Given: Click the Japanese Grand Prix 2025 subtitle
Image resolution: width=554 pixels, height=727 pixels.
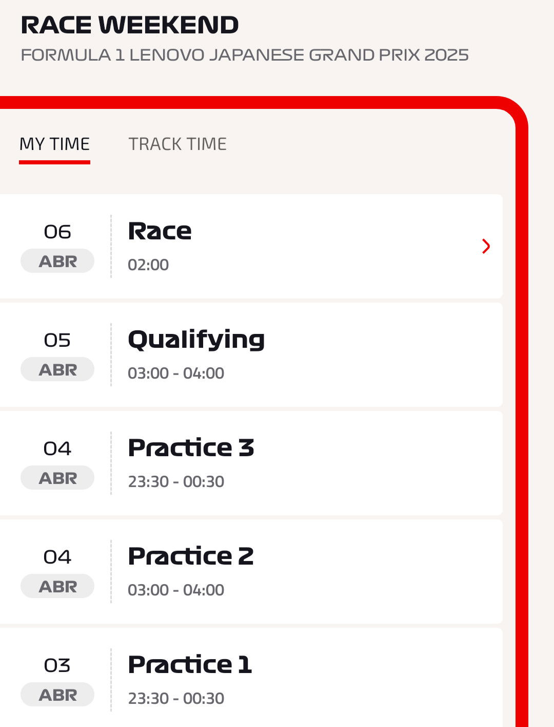Looking at the screenshot, I should click(245, 55).
